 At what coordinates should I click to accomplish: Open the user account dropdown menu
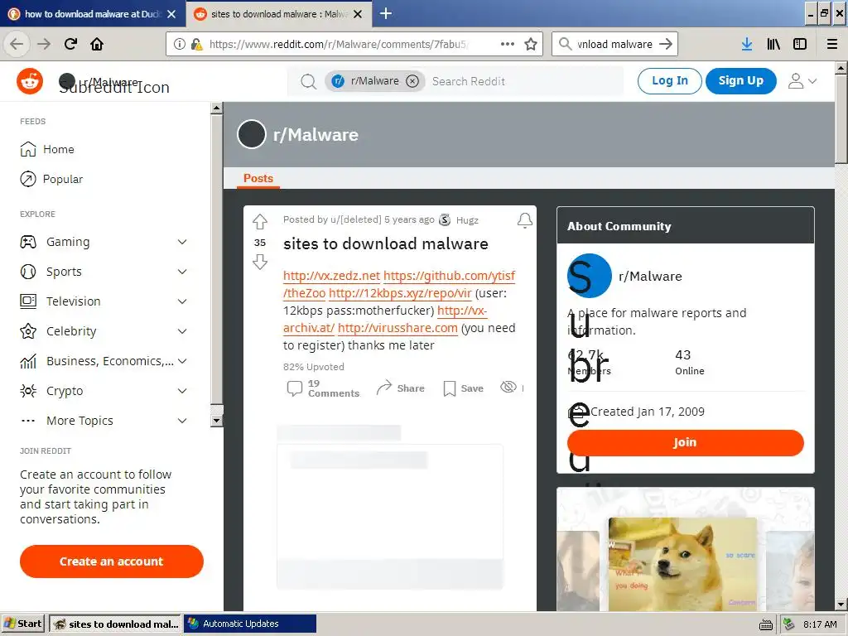point(802,81)
